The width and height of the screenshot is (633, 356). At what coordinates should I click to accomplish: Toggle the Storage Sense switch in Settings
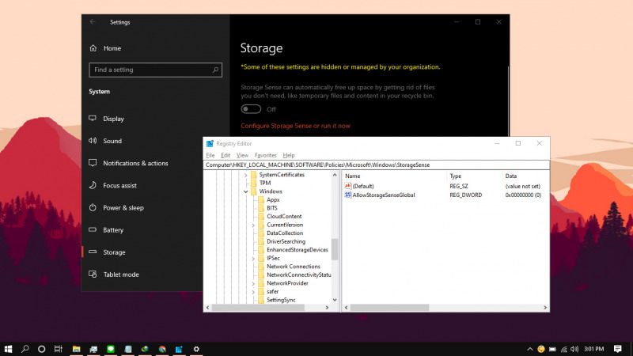(251, 109)
